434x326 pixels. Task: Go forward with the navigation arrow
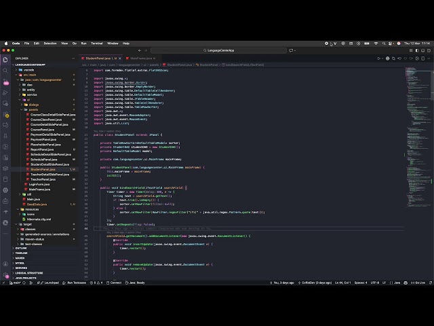146,50
